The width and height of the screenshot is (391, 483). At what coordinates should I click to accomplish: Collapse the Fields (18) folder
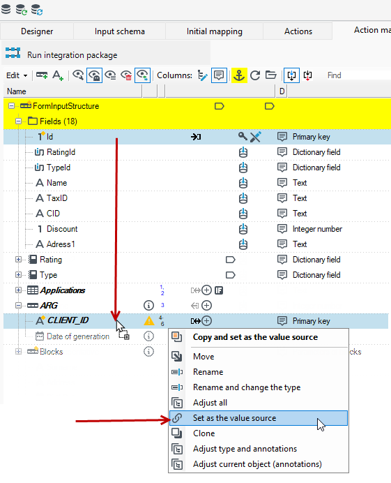point(18,121)
